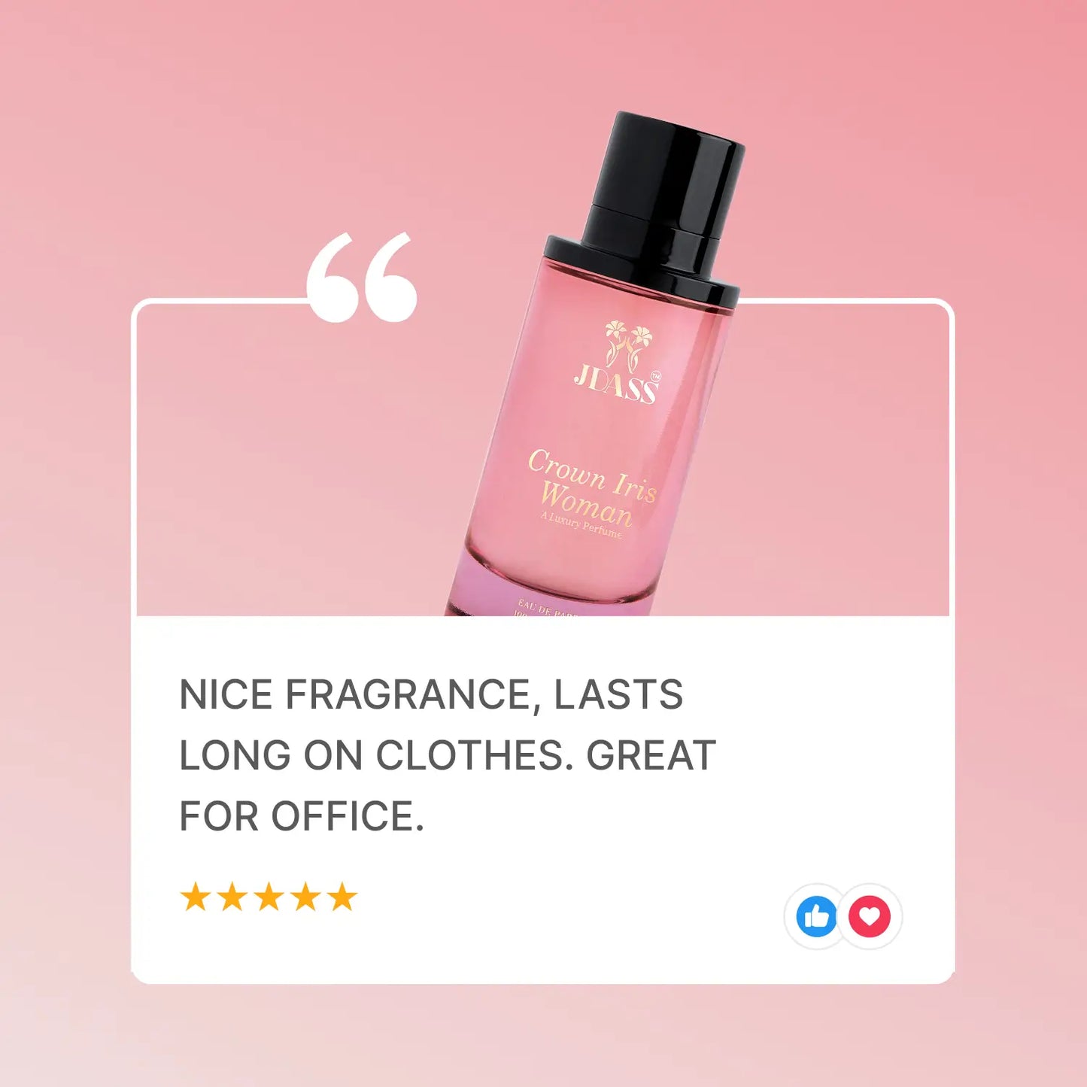This screenshot has width=1087, height=1087.
Task: Click the red heart reaction icon
Action: tap(870, 916)
